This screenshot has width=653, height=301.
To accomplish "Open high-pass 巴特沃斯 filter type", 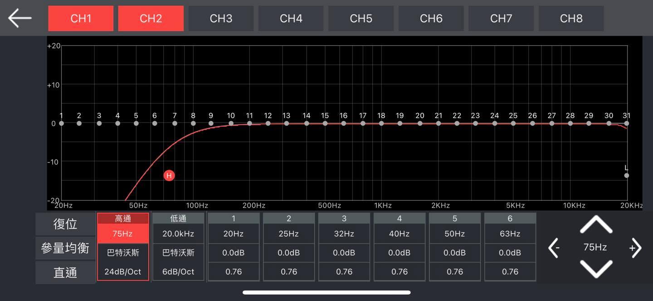I will pos(123,253).
